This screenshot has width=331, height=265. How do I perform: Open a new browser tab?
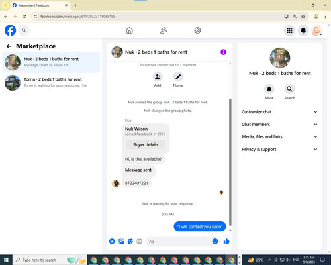point(75,5)
